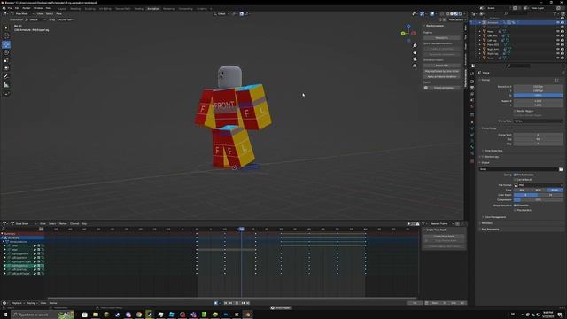This screenshot has width=567, height=319.
Task: Click the Rebuild rig button
Action: tap(441, 37)
